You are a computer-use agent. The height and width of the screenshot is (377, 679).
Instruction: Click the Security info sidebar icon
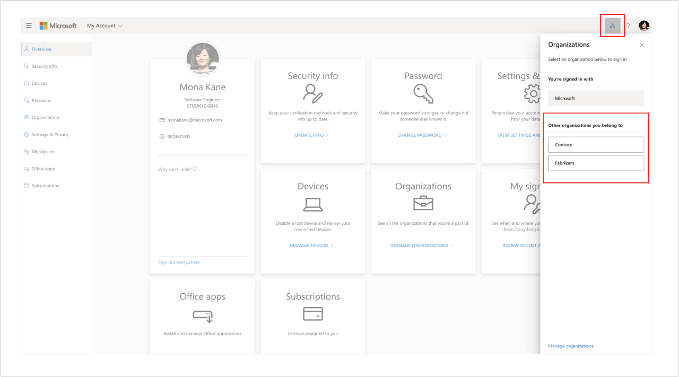[x=27, y=66]
